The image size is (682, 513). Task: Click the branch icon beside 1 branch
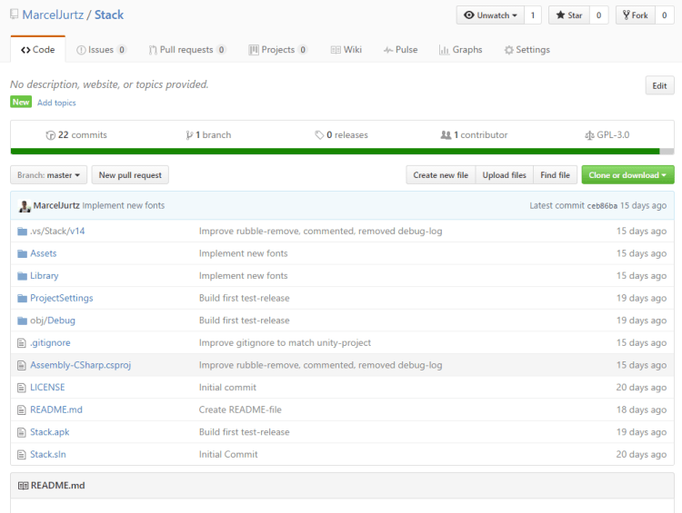[x=189, y=135]
